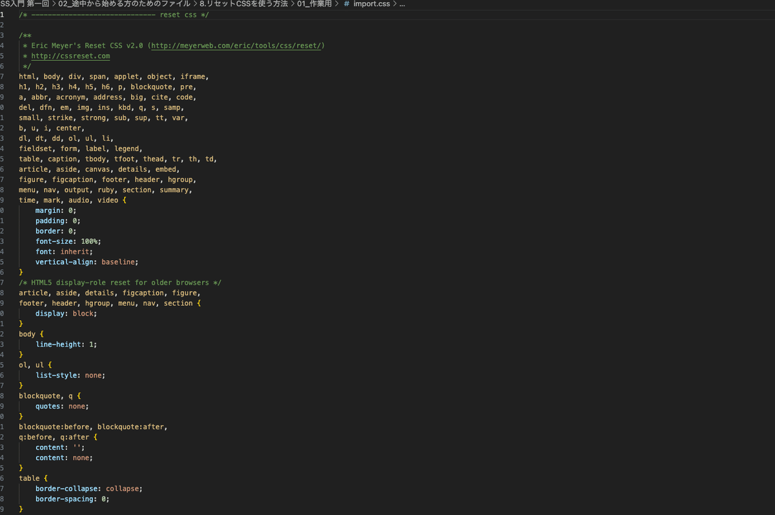Image resolution: width=775 pixels, height=515 pixels.
Task: Open the "SS入門 第一回" breadcrumb folder
Action: (25, 5)
